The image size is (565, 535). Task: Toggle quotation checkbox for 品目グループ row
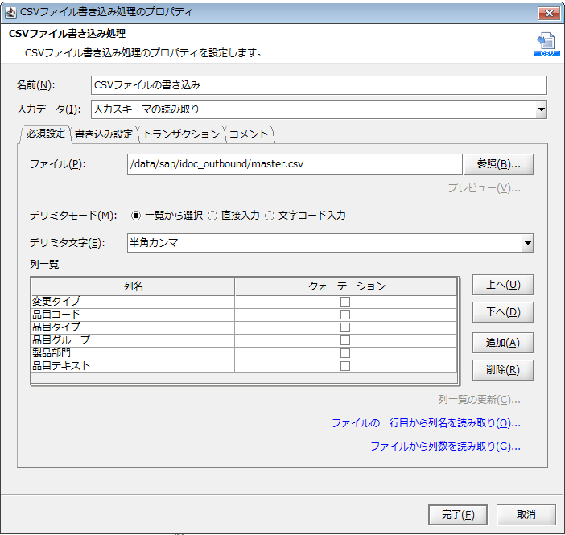pyautogui.click(x=345, y=340)
